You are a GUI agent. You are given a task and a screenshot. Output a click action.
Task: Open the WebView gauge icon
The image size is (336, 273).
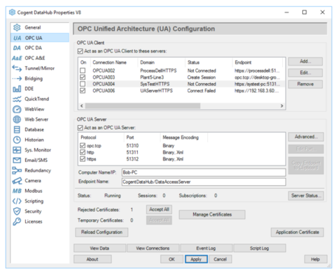17,109
